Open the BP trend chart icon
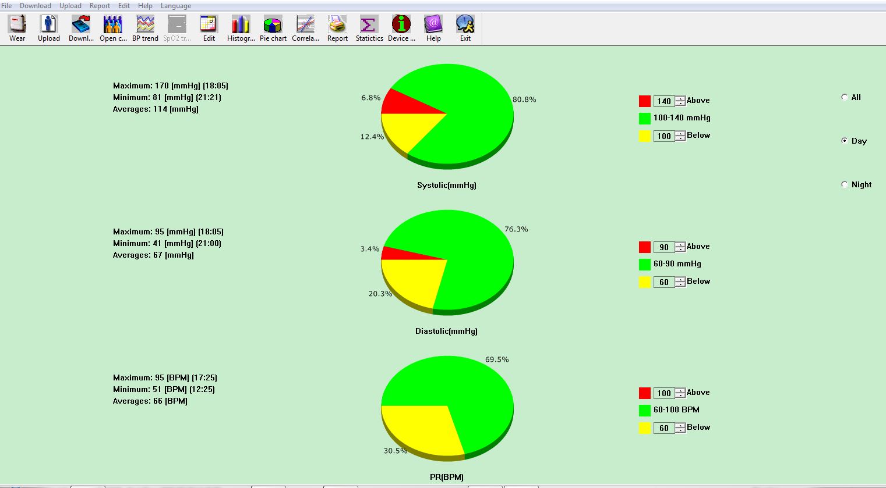886x488 pixels. 145,25
